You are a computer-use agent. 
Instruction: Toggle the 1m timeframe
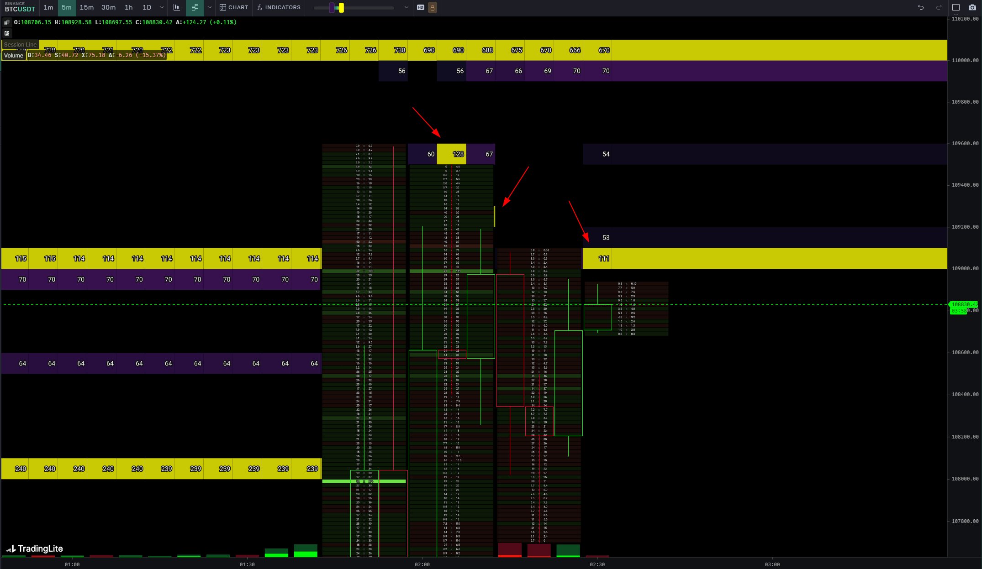point(48,7)
